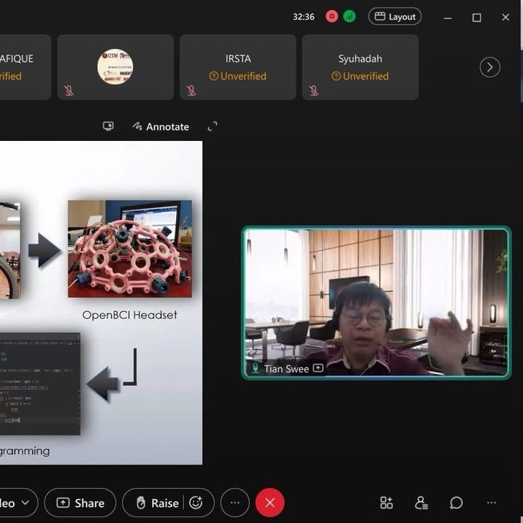Open the chat panel icon
Viewport: 523px width, 523px height.
click(x=456, y=503)
